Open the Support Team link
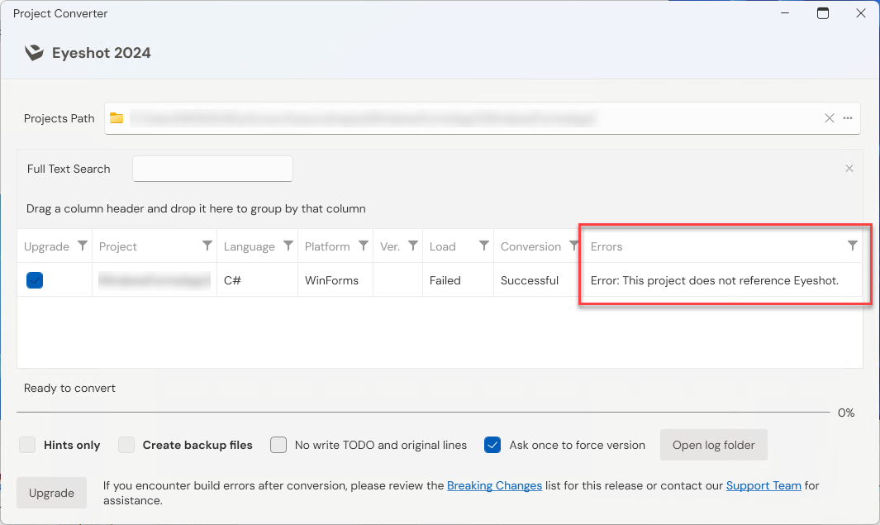 [x=763, y=485]
